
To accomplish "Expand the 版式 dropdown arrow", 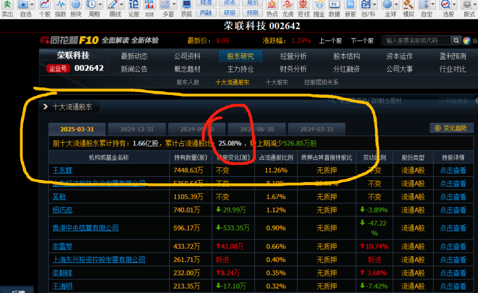I will [475, 5].
